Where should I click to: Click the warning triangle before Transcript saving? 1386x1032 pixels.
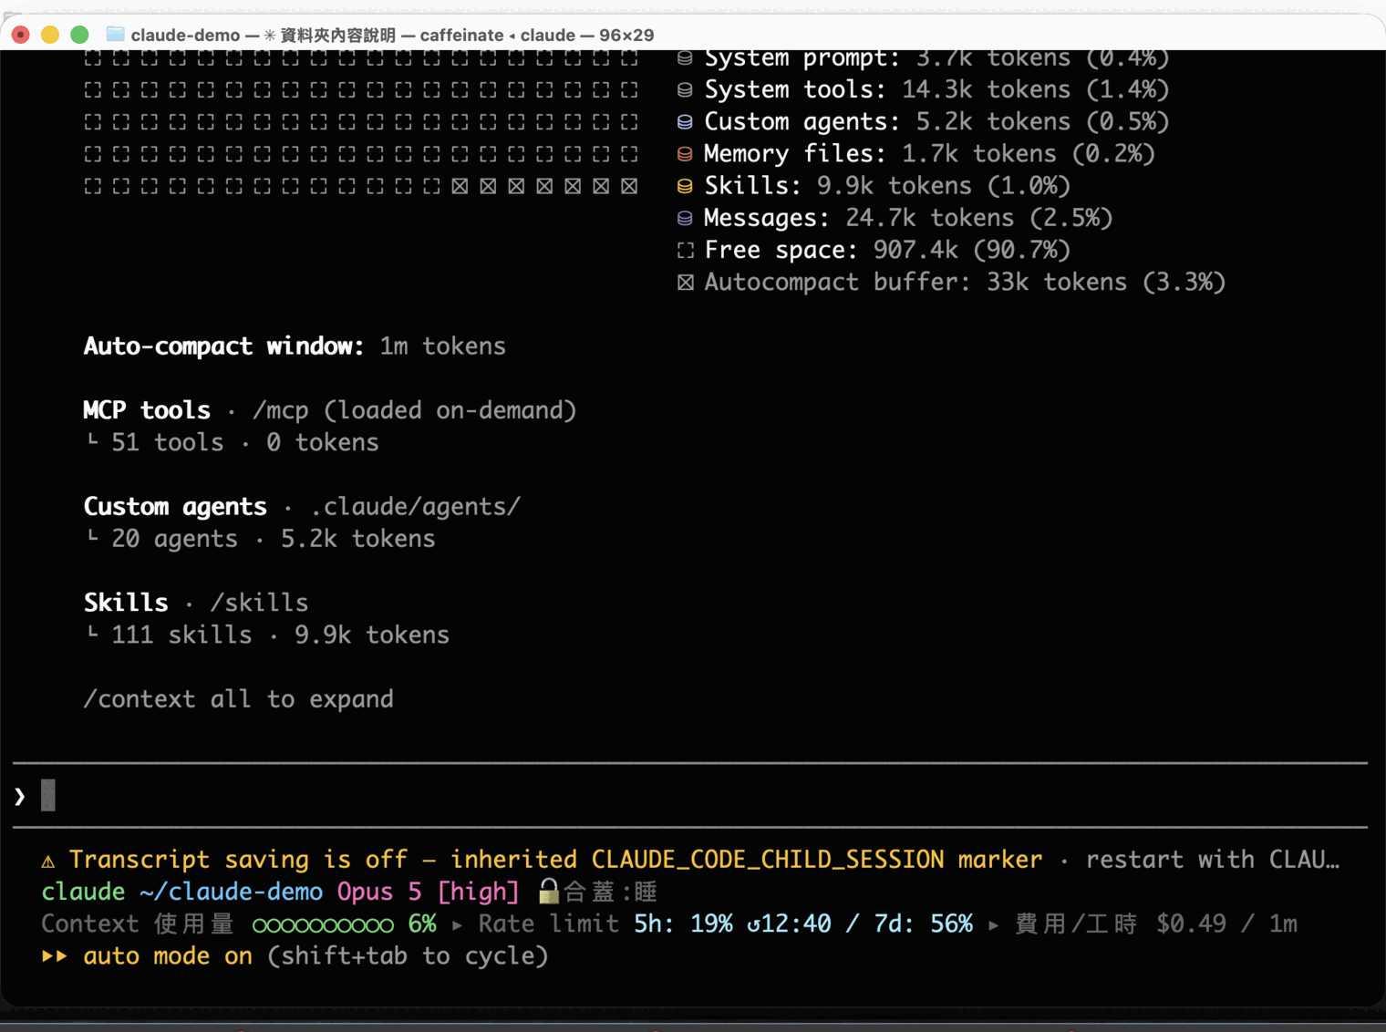(x=48, y=861)
